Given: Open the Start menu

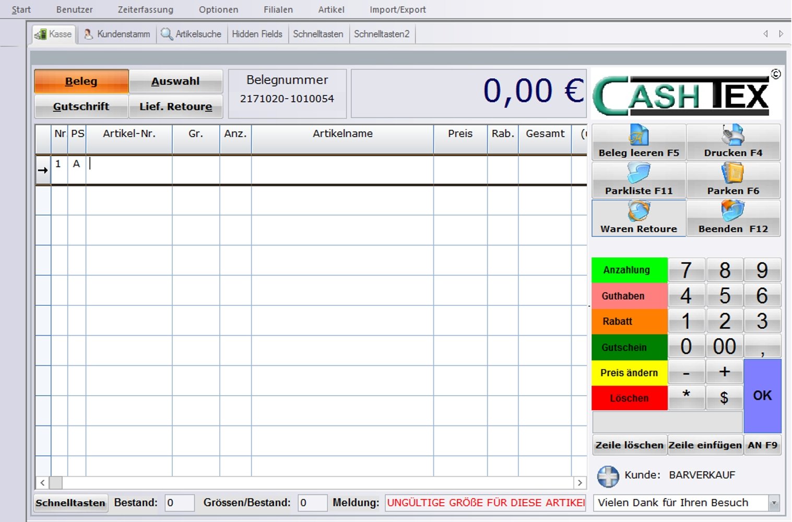Looking at the screenshot, I should pos(21,9).
